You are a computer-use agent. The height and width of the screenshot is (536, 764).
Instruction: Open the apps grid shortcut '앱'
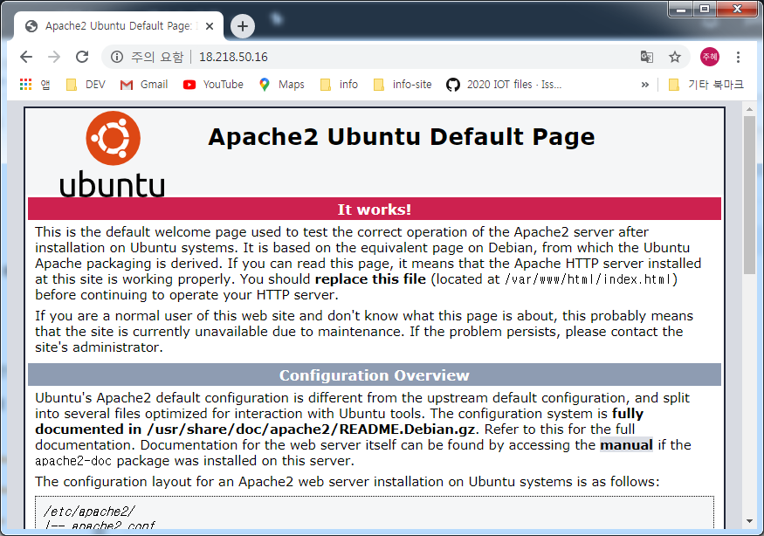(x=35, y=85)
